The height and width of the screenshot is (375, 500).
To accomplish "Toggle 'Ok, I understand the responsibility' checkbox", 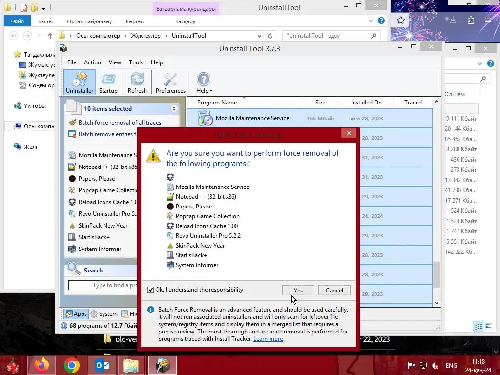I will point(150,290).
